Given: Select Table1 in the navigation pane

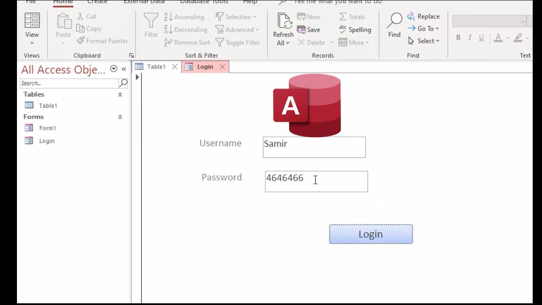Looking at the screenshot, I should [48, 105].
